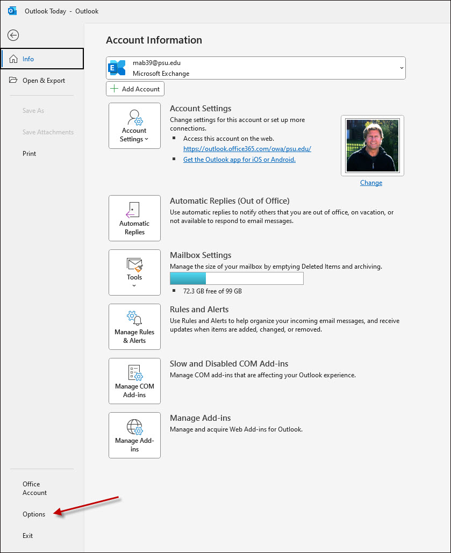
Task: Click the back arrow circle icon
Action: coord(13,35)
